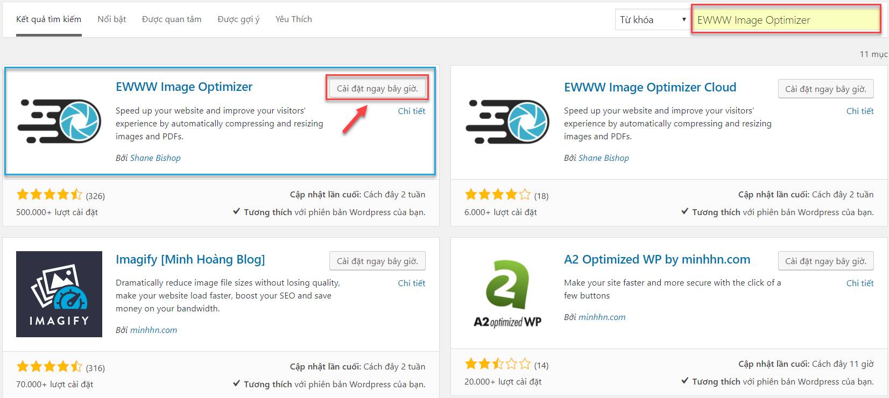
Task: Open Shane Bishop author link under EWWW Optimizer
Action: tap(156, 158)
